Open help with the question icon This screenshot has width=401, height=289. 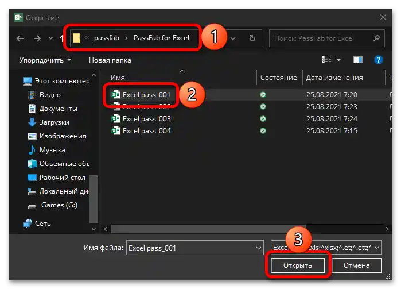378,60
